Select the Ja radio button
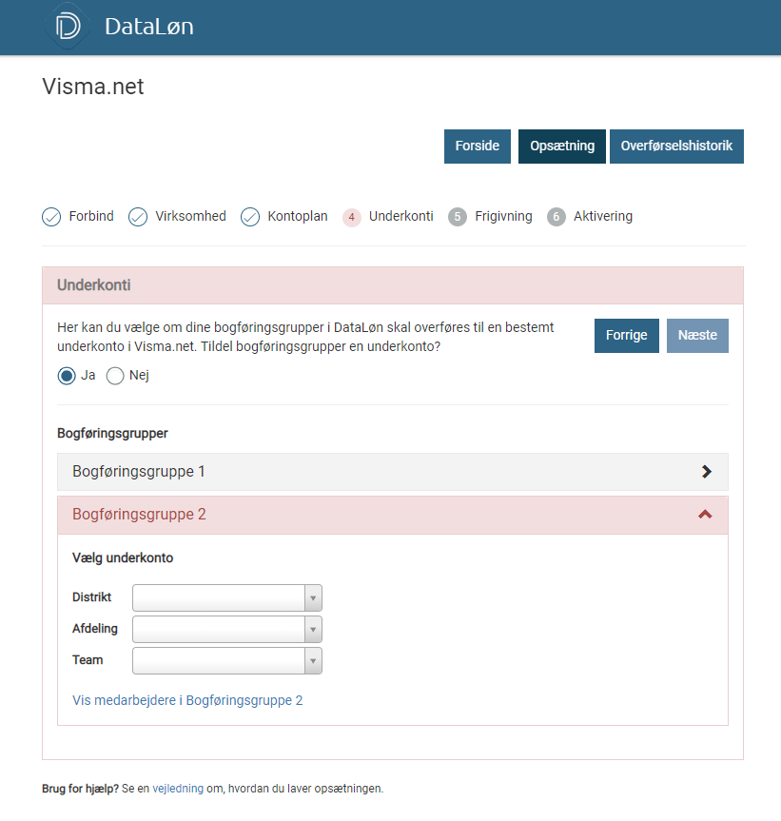Image resolution: width=781 pixels, height=821 pixels. [67, 376]
